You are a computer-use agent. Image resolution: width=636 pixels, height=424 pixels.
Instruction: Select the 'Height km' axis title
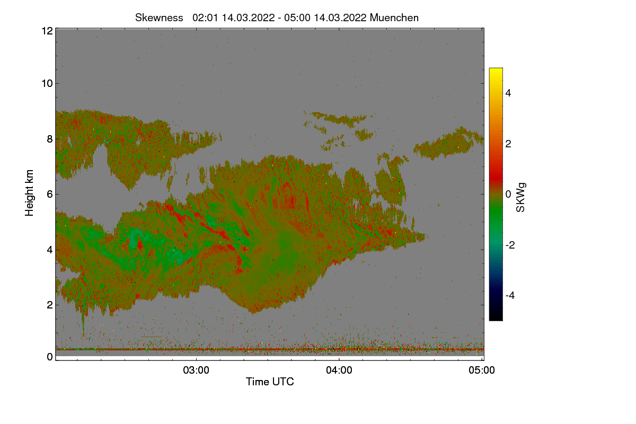click(30, 193)
